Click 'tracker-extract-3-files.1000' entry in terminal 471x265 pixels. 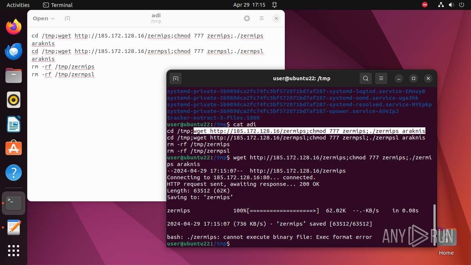point(213,118)
